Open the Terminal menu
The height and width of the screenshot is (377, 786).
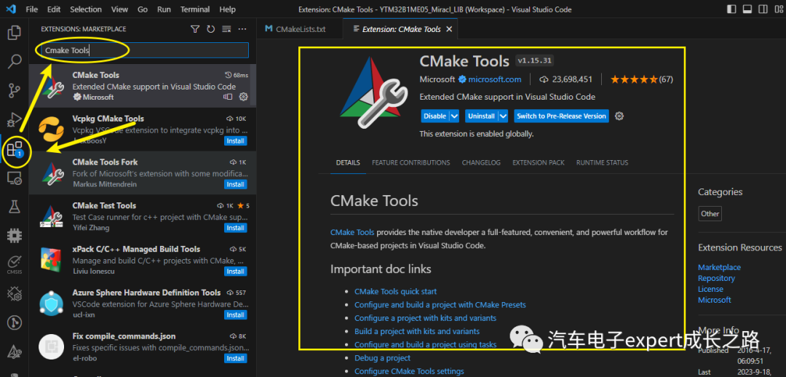click(x=195, y=9)
